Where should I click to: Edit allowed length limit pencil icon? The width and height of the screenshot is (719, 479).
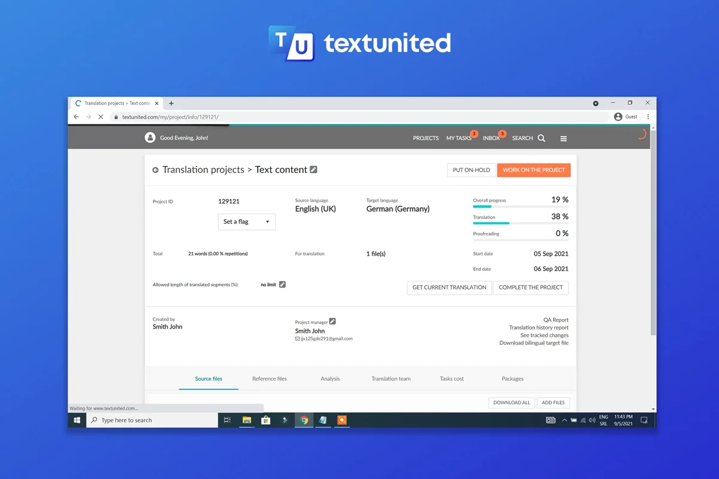[282, 284]
